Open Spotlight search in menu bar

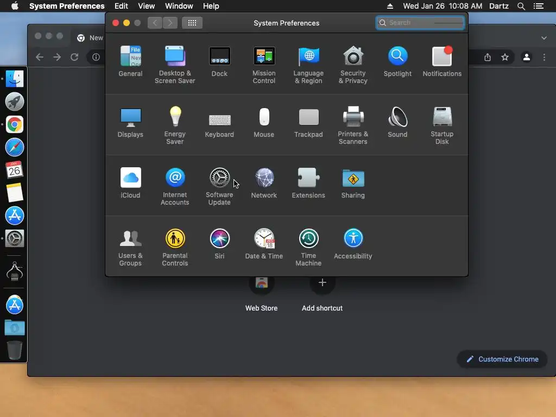[x=521, y=6]
